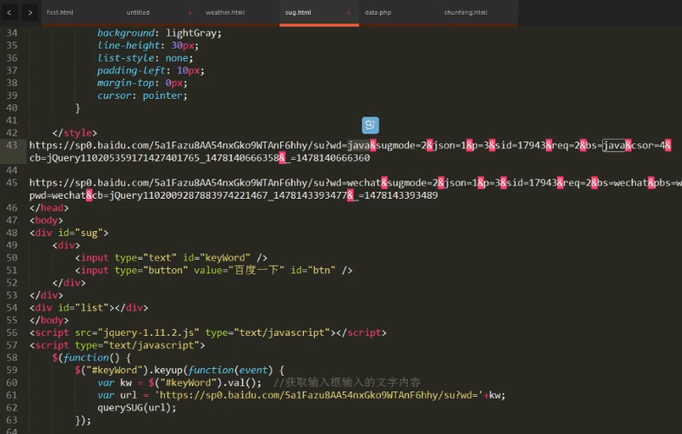Click 'pwd=wechat' on wrapped line 45
This screenshot has width=682, height=434.
pos(57,195)
